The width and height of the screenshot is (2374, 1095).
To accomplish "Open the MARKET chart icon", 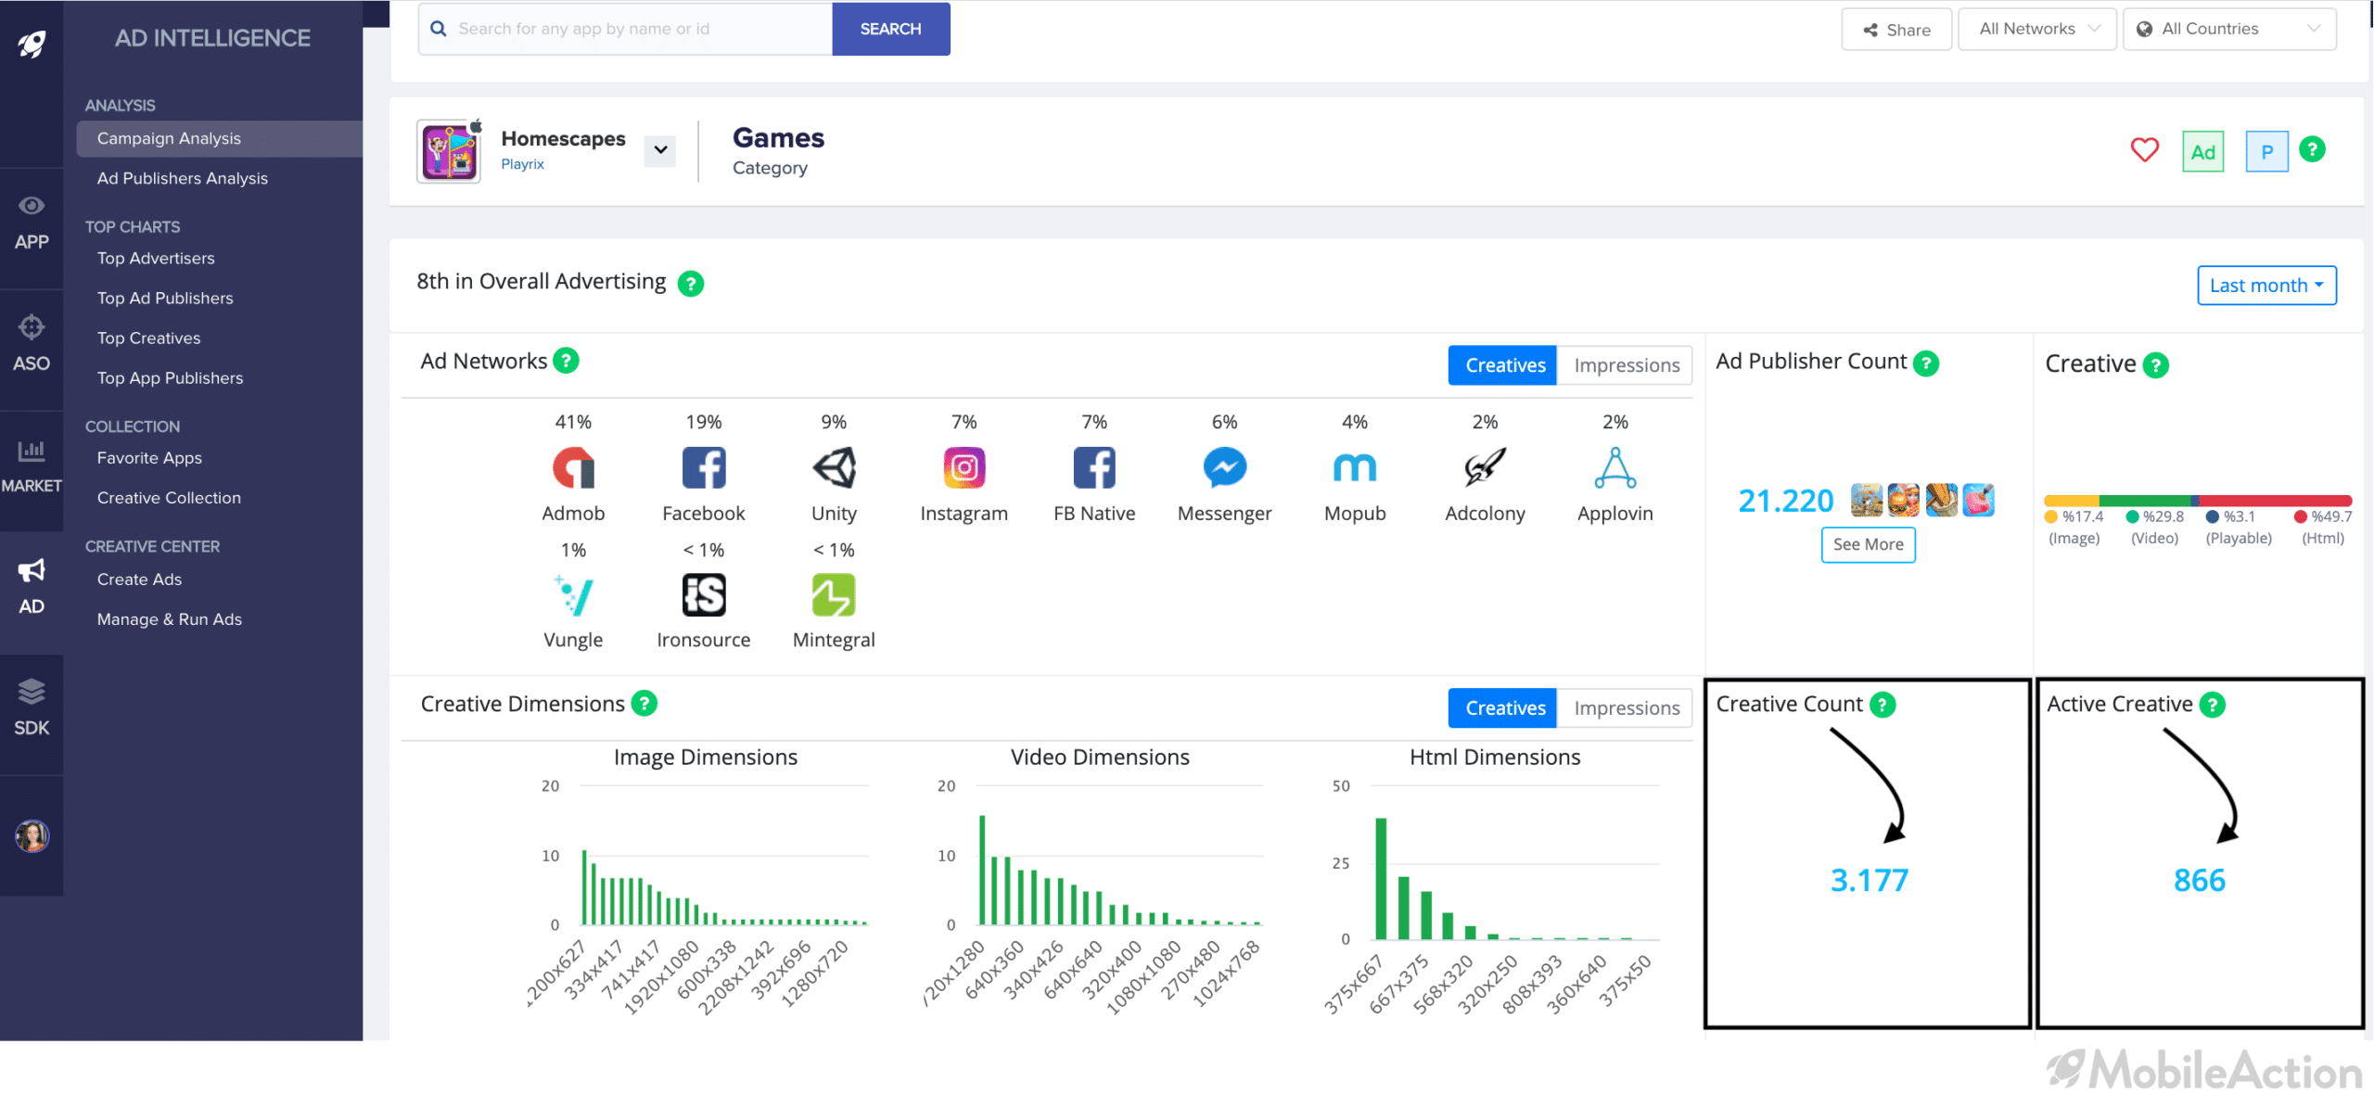I will pos(32,466).
